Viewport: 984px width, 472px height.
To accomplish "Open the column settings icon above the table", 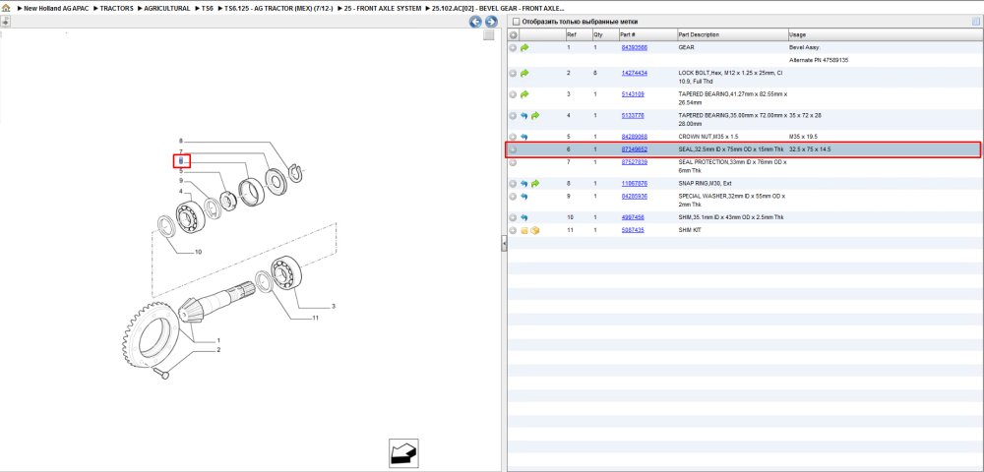I will point(975,22).
